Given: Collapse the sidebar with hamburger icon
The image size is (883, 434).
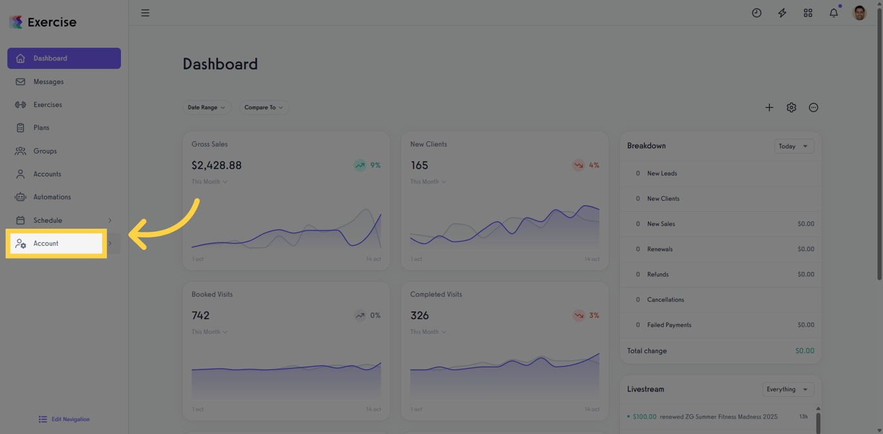Looking at the screenshot, I should coord(145,12).
